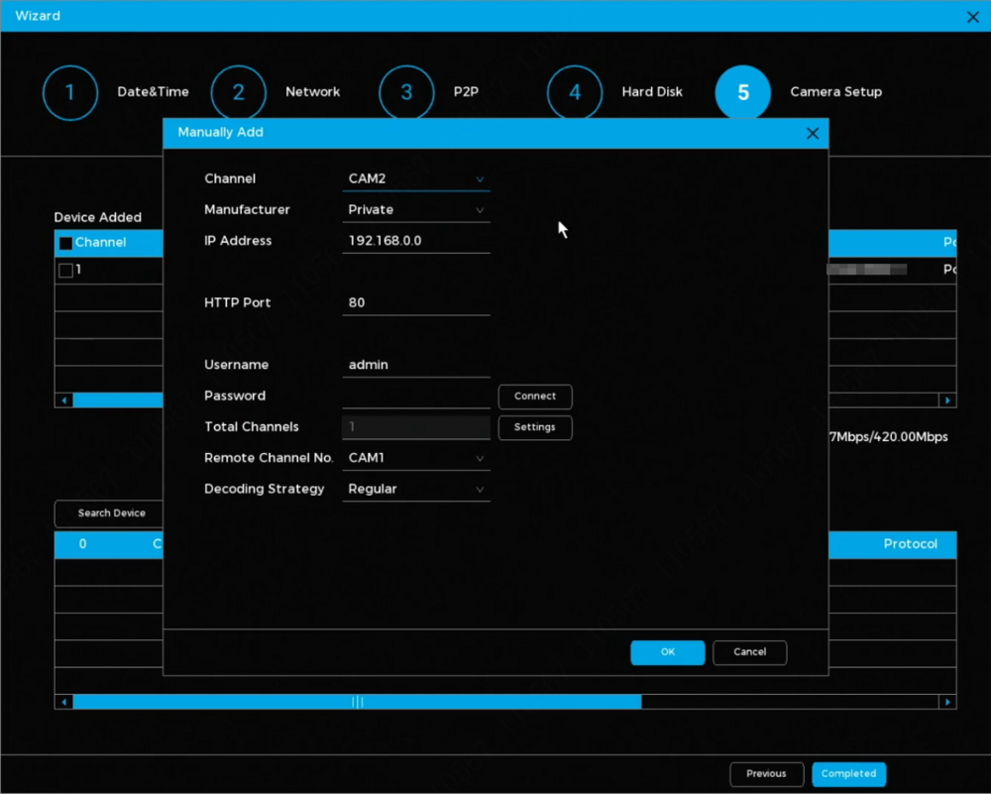The image size is (991, 794).
Task: Click the Password input field
Action: pos(416,397)
